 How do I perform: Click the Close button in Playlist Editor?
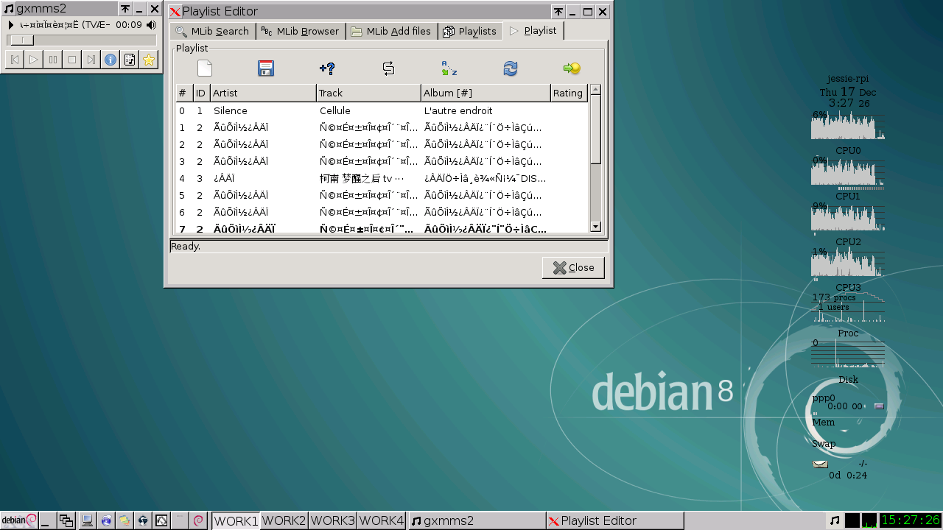(573, 268)
